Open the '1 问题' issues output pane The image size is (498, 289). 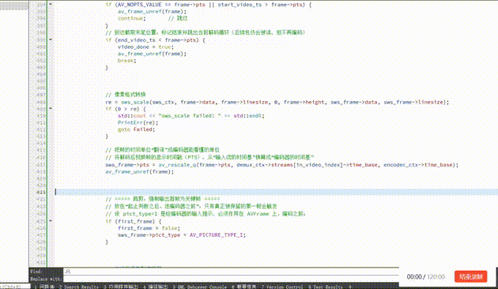44,287
